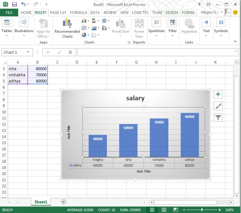Switch to the REVIEW tab

click(x=110, y=12)
